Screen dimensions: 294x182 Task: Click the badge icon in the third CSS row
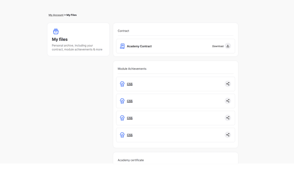point(122,118)
